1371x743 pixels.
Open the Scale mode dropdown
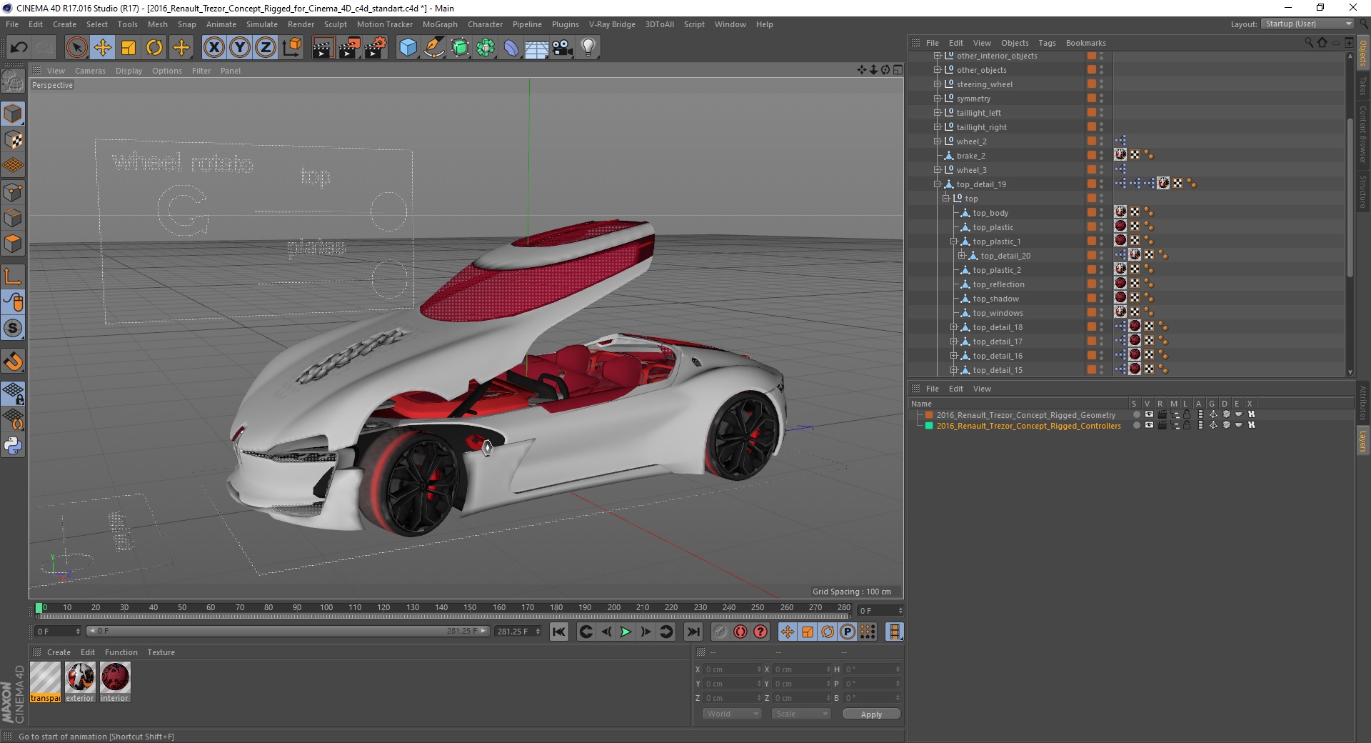click(x=801, y=714)
